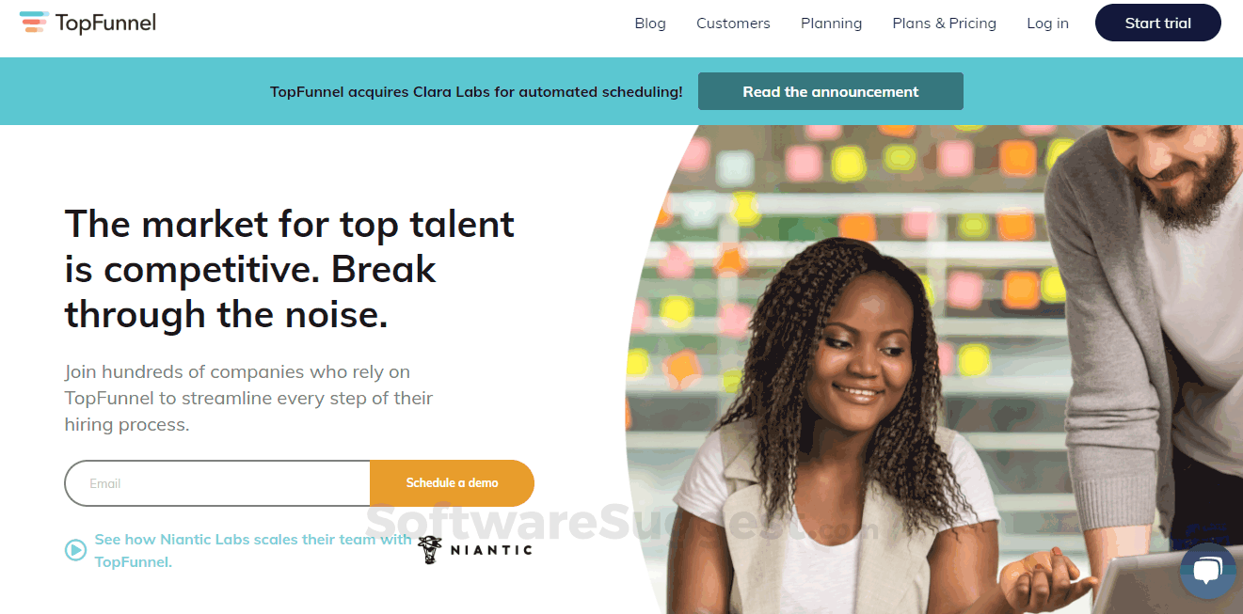Click the TopFunnel logo icon in header
1243x614 pixels.
coord(32,22)
